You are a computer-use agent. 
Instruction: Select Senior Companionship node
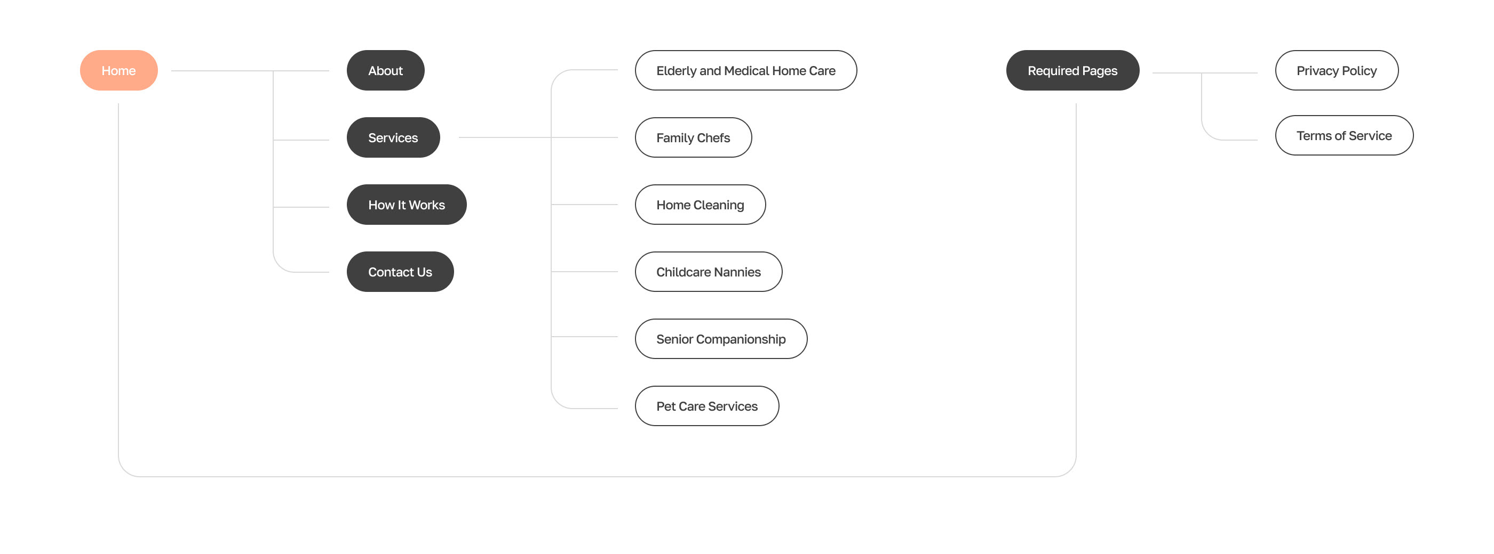pyautogui.click(x=720, y=339)
